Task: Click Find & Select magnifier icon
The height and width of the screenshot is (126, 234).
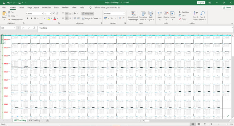Action: click(x=202, y=13)
